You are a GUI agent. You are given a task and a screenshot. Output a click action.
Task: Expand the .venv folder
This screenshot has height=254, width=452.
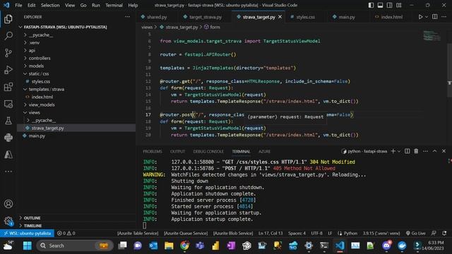(x=35, y=42)
